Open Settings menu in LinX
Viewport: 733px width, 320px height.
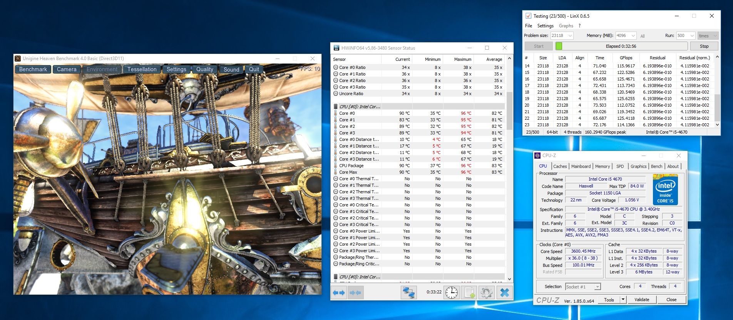545,26
